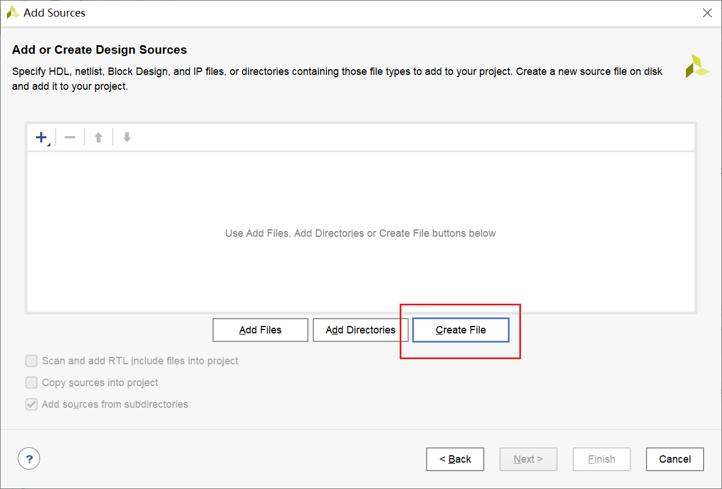Open the question mark help button
The width and height of the screenshot is (722, 489).
29,459
